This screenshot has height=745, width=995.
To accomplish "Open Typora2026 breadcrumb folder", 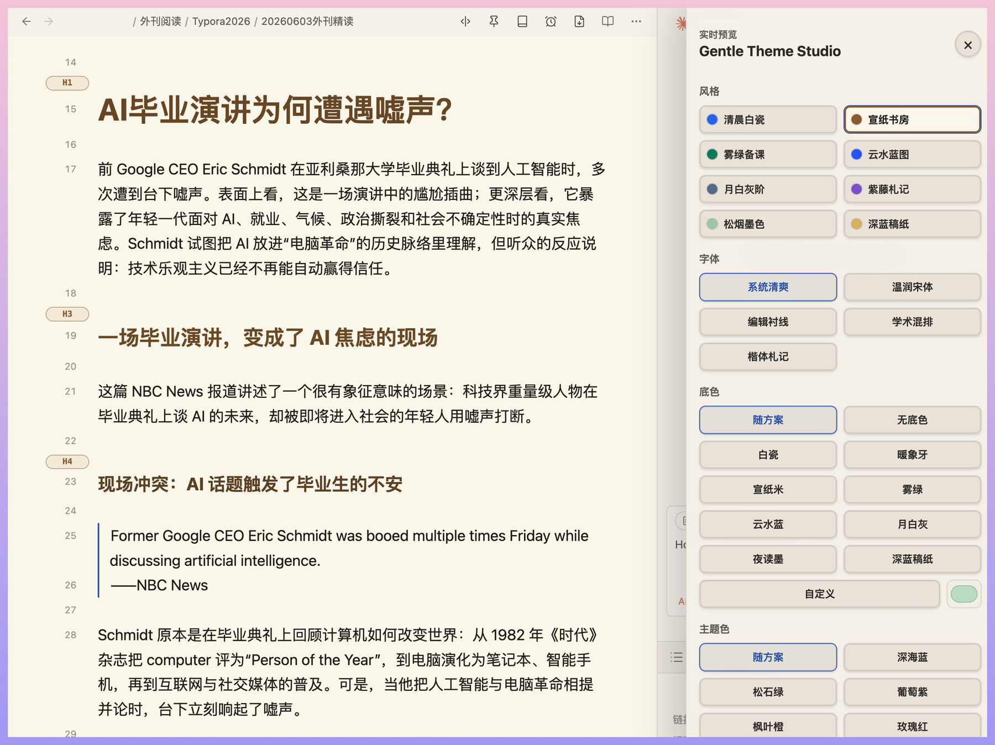I will (x=221, y=22).
